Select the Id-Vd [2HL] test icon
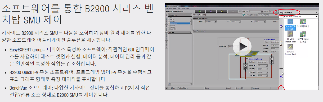Screen dimensions: 323x102 303,23
